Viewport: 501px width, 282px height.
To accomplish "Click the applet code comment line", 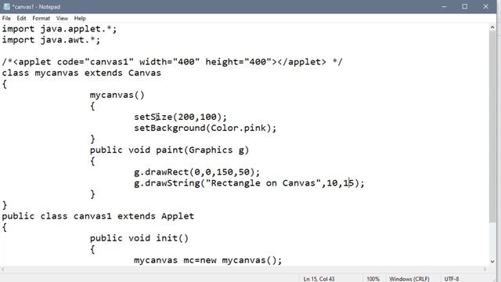I will coord(172,62).
